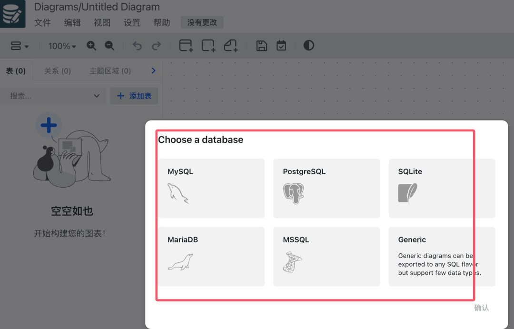Toggle the dark/light theme icon

309,46
